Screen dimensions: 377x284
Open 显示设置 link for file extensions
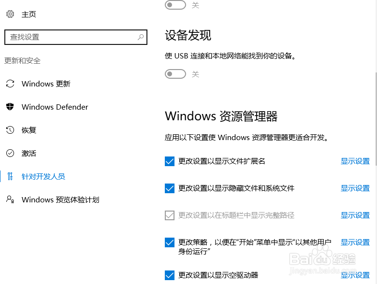[x=355, y=161]
